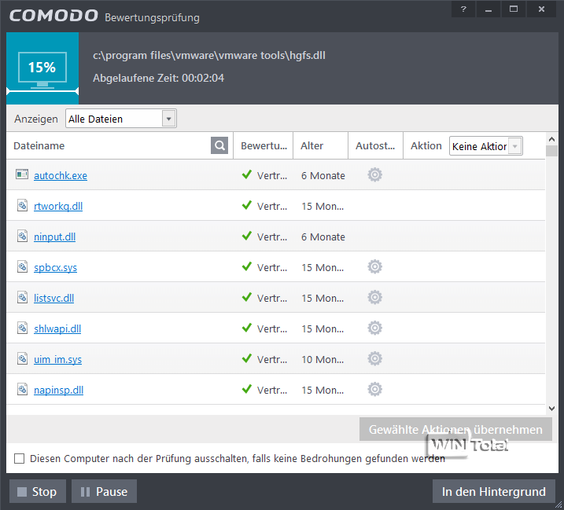
Task: Click '10 Mon...' age in uim_im.sys row
Action: [x=323, y=359]
